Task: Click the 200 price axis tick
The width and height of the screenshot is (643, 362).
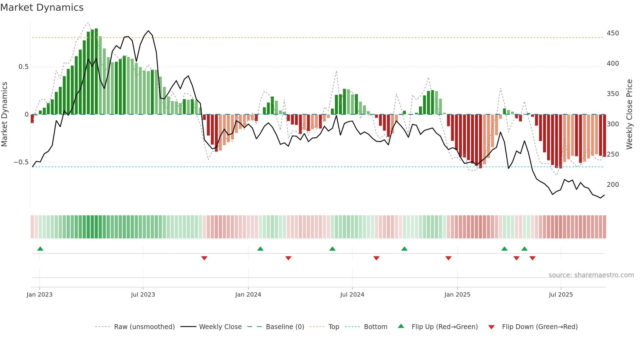Action: click(613, 185)
